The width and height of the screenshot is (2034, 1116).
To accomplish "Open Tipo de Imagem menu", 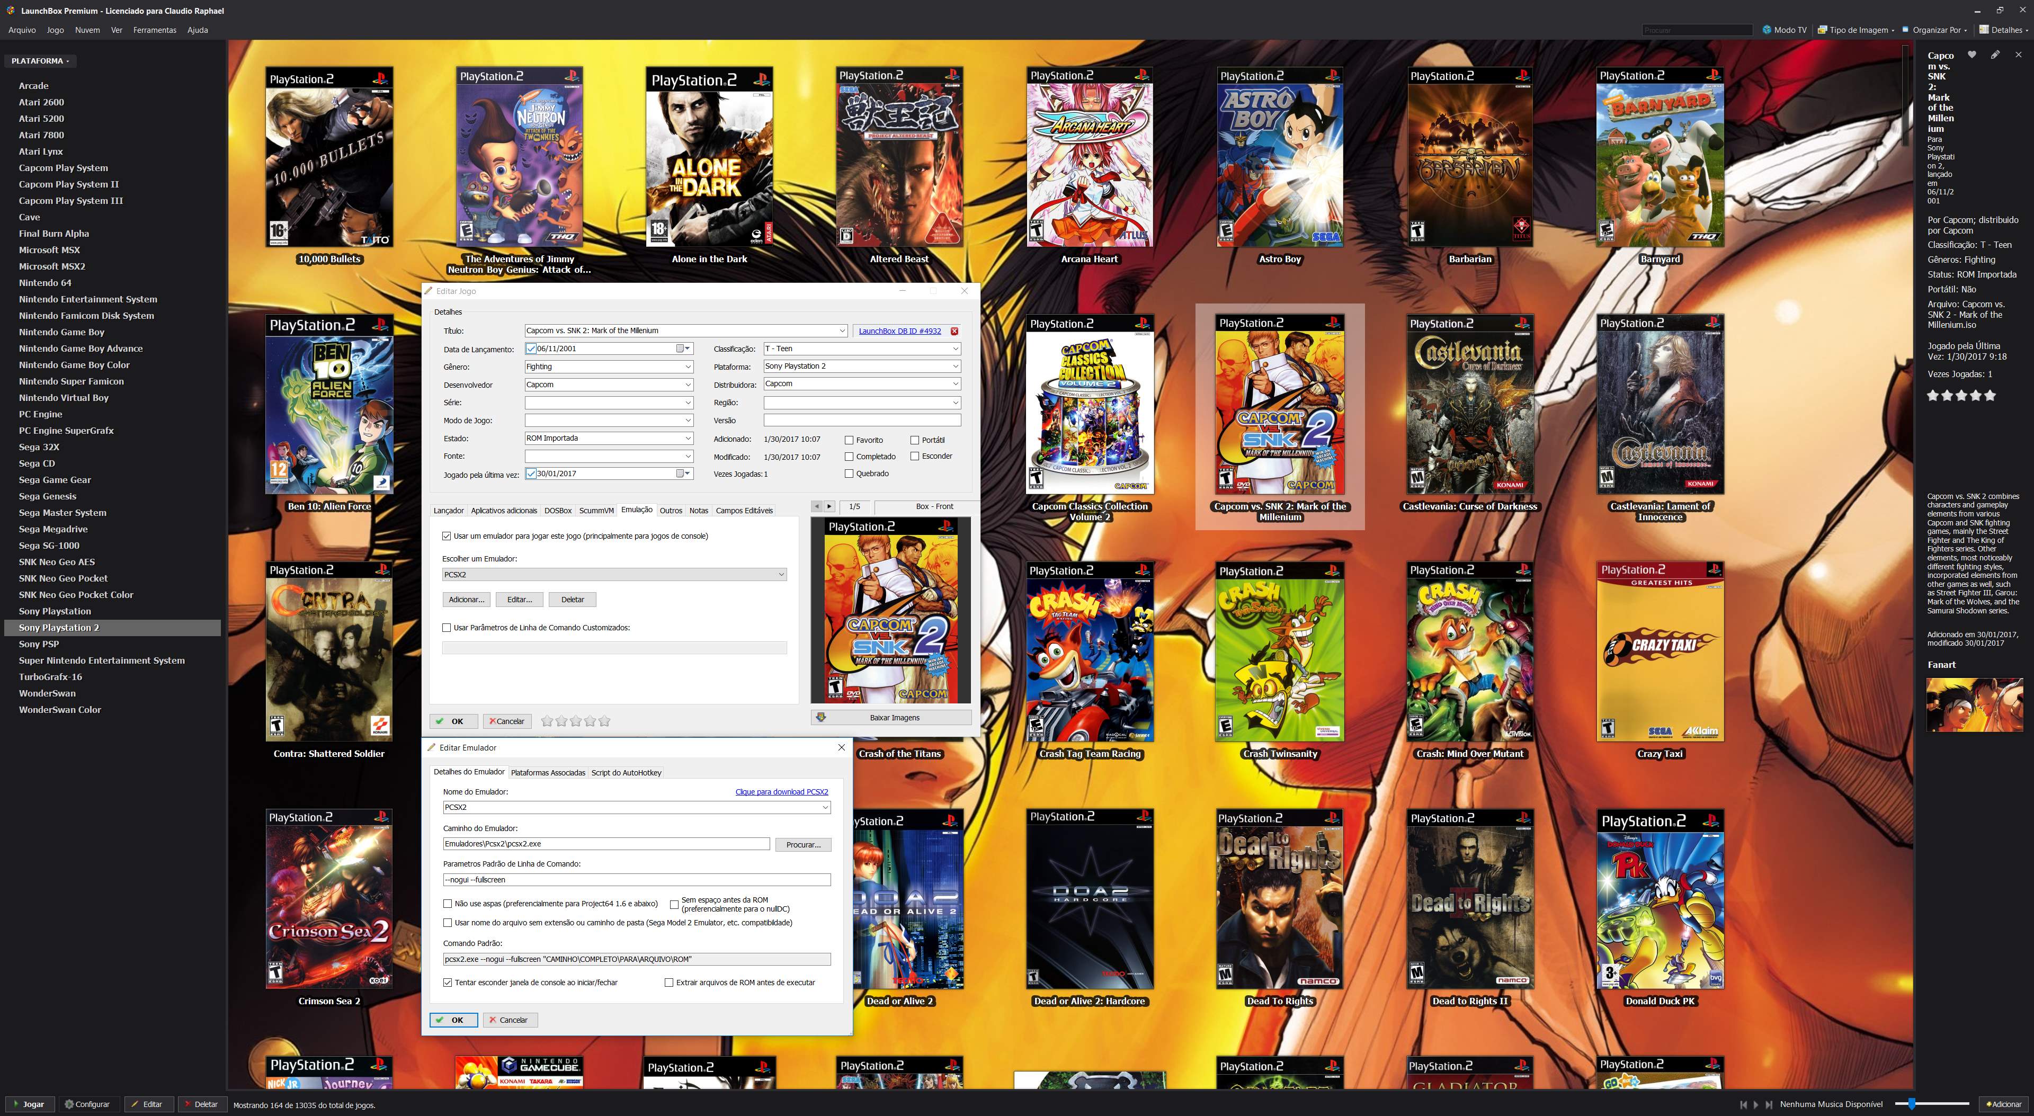I will [1855, 30].
